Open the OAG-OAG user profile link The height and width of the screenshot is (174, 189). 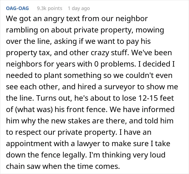coord(18,8)
